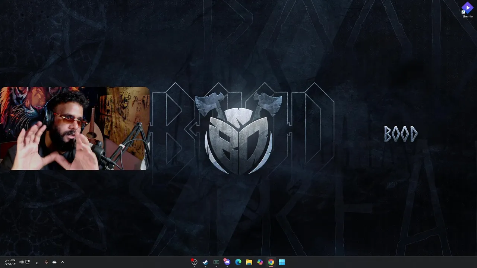
Task: Launch Microsoft Edge from the taskbar
Action: (238, 262)
